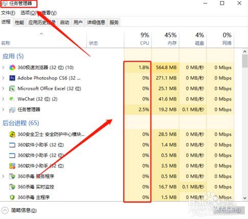Image resolution: width=248 pixels, height=219 pixels.
Task: Open the 查看(V) menu
Action: (x=49, y=13)
